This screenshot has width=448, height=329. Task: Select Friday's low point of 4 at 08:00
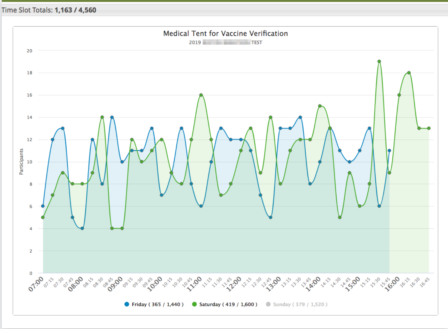tap(82, 228)
